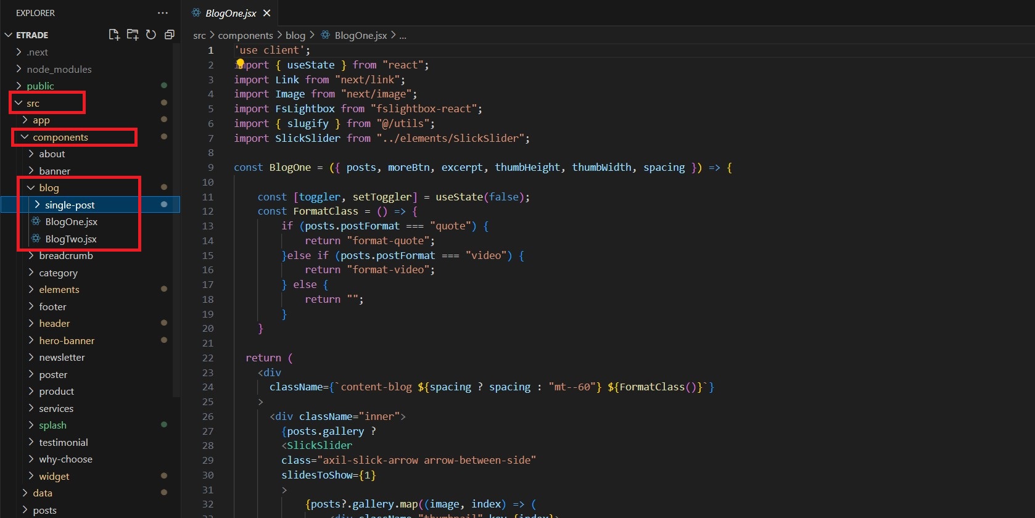Click the blog breadcrumb segment

click(295, 35)
